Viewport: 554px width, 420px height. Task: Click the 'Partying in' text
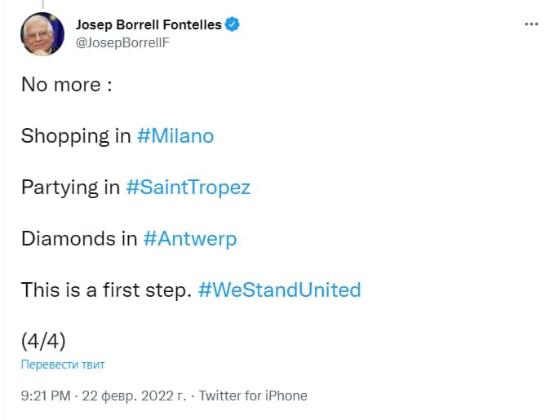click(71, 187)
